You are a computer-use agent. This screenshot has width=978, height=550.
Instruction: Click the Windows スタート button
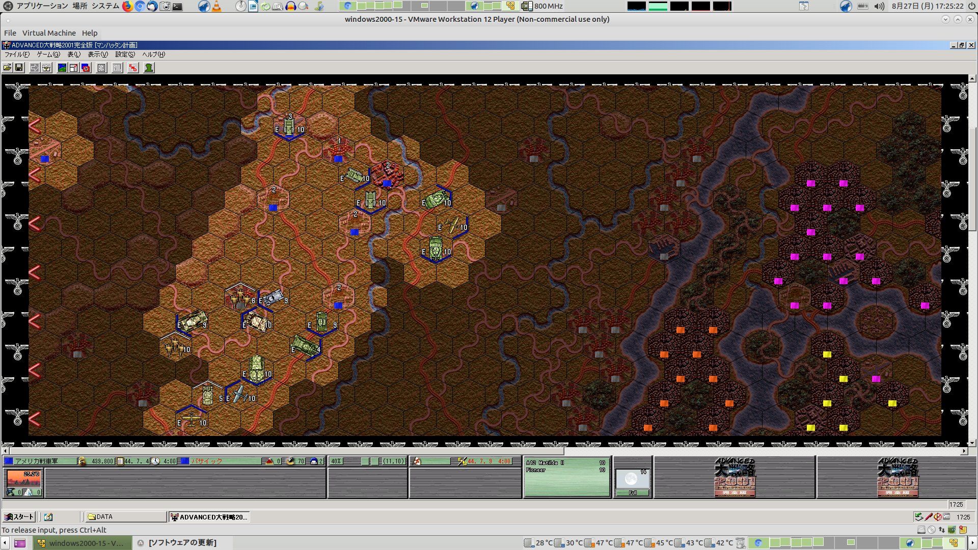pos(19,517)
